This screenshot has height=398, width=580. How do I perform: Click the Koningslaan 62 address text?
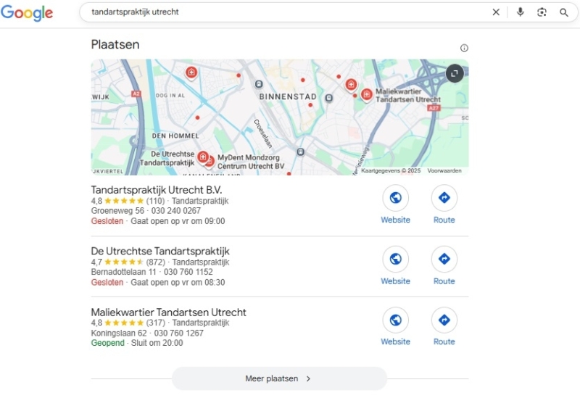pos(119,333)
